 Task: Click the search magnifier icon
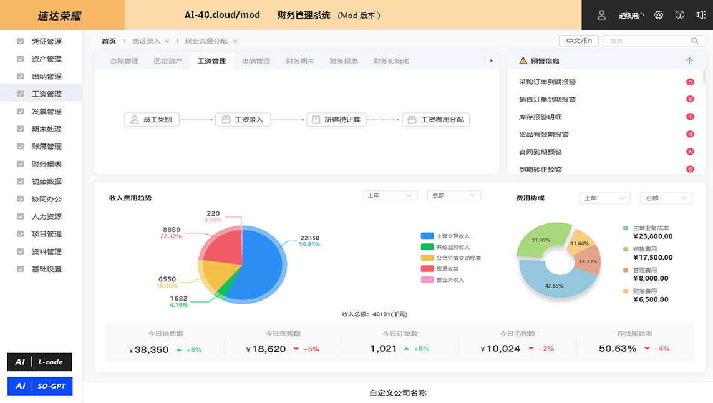coord(695,41)
